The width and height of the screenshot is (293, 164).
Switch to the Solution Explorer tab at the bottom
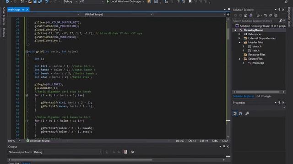tap(243, 96)
